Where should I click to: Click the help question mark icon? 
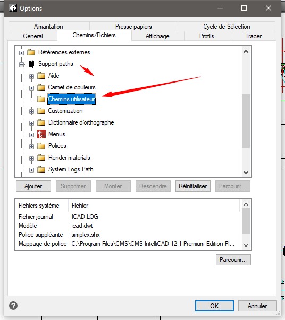[13, 306]
